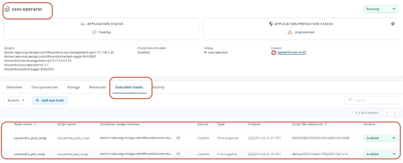Select the cassandra_post_snap hook checkbox
Viewport: 403px width, 163px height.
click(x=6, y=138)
